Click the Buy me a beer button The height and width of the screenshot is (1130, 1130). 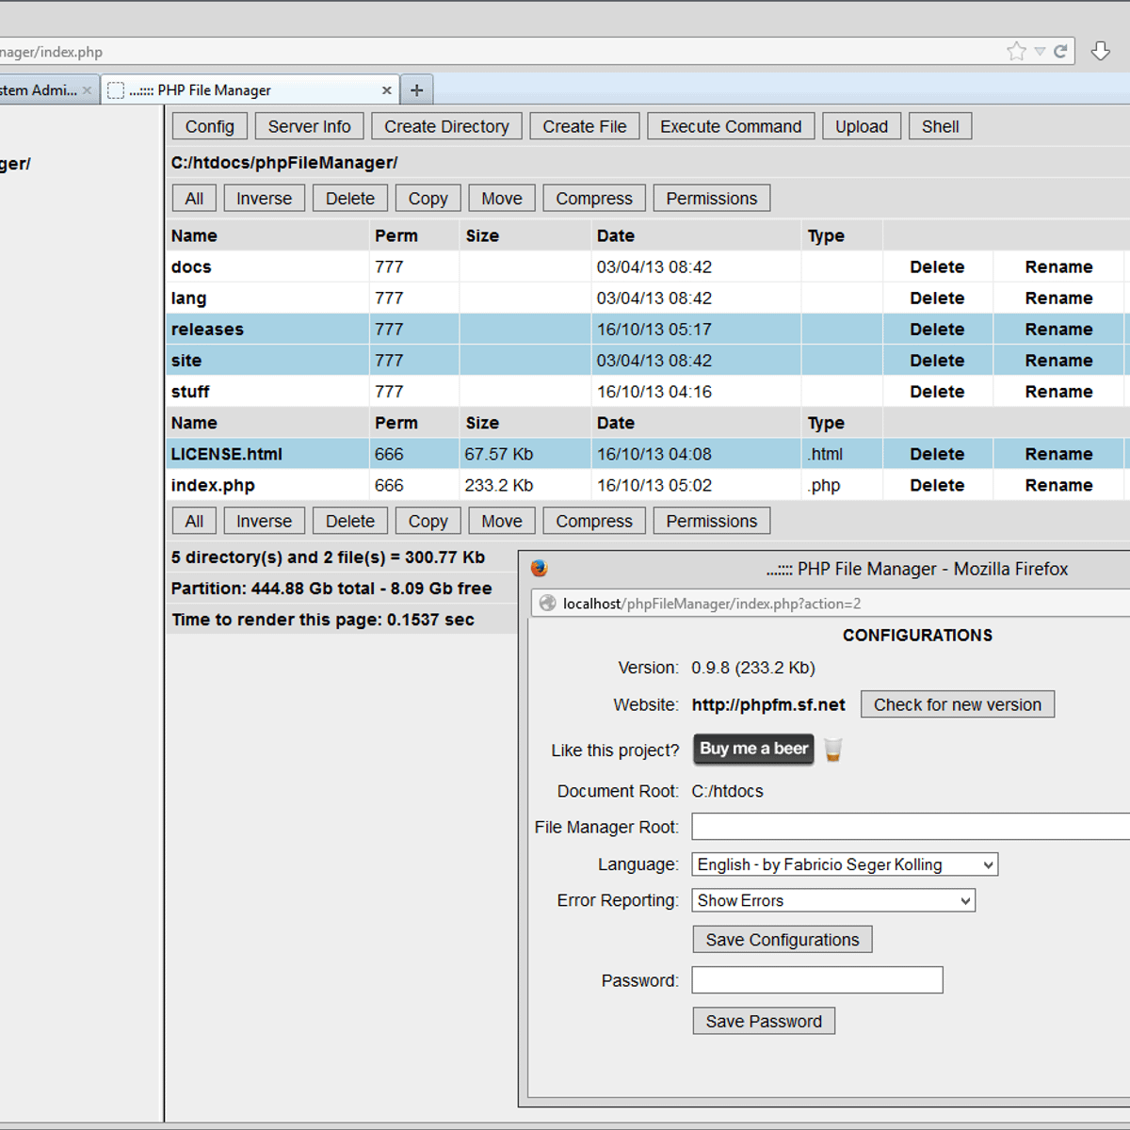[753, 749]
